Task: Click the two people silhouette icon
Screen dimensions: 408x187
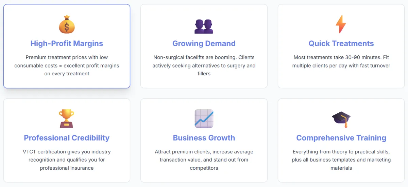Action: coord(204,26)
